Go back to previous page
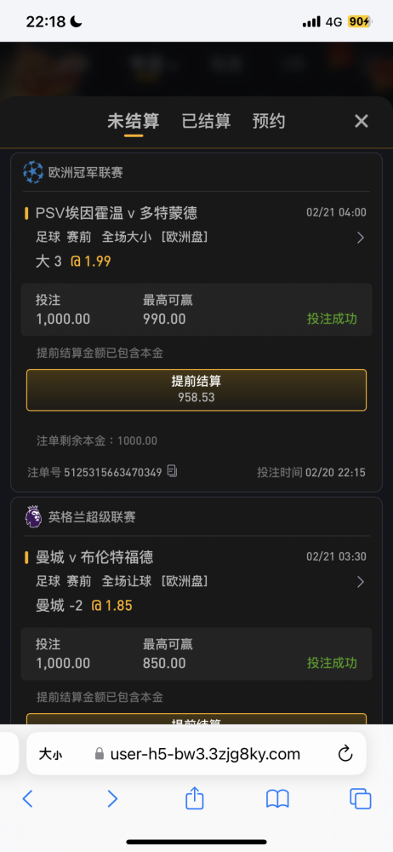 pyautogui.click(x=28, y=798)
